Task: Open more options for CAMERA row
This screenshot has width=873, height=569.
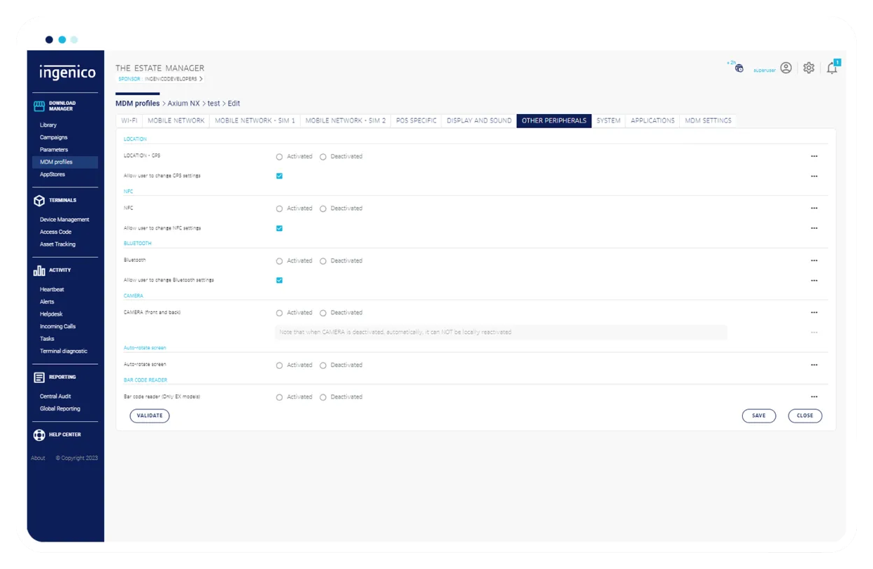Action: pos(814,313)
